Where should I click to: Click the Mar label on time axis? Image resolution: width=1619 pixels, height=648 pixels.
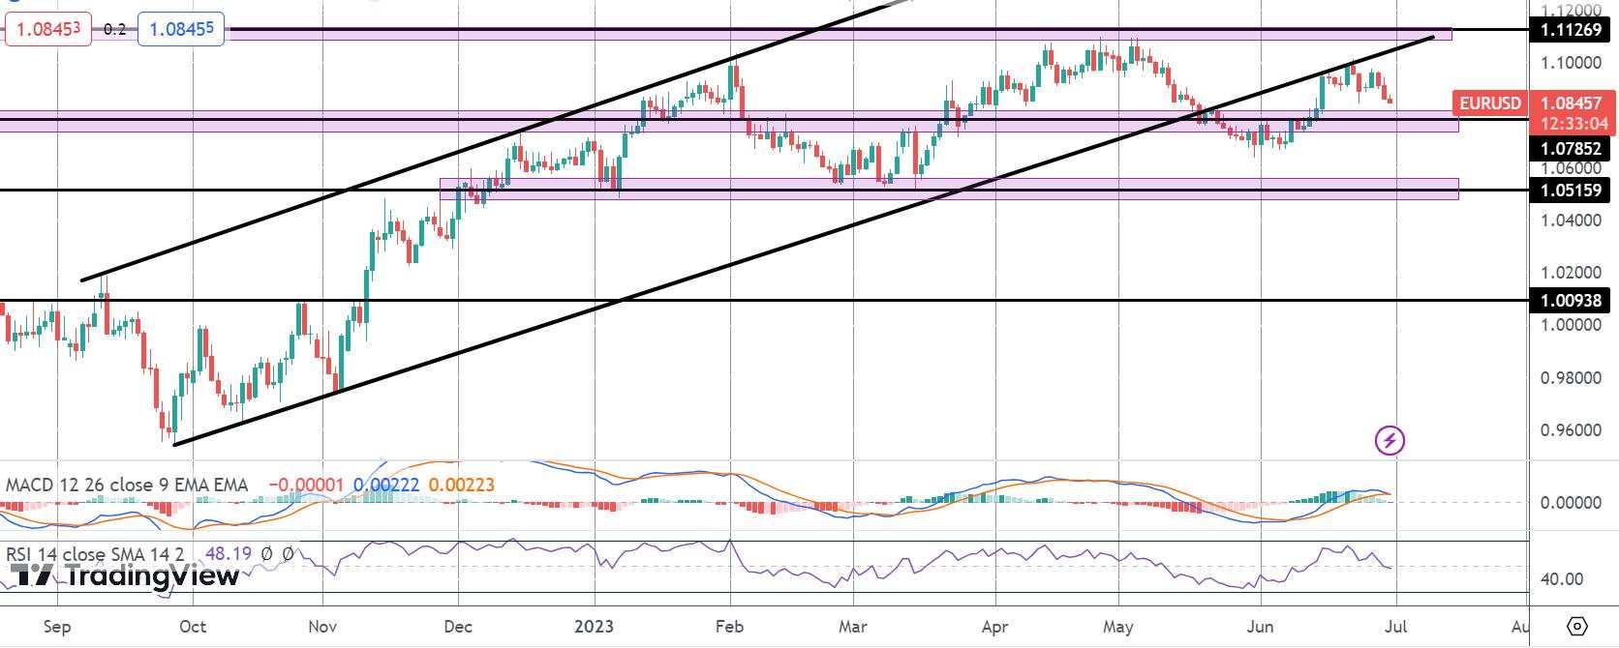pos(853,627)
